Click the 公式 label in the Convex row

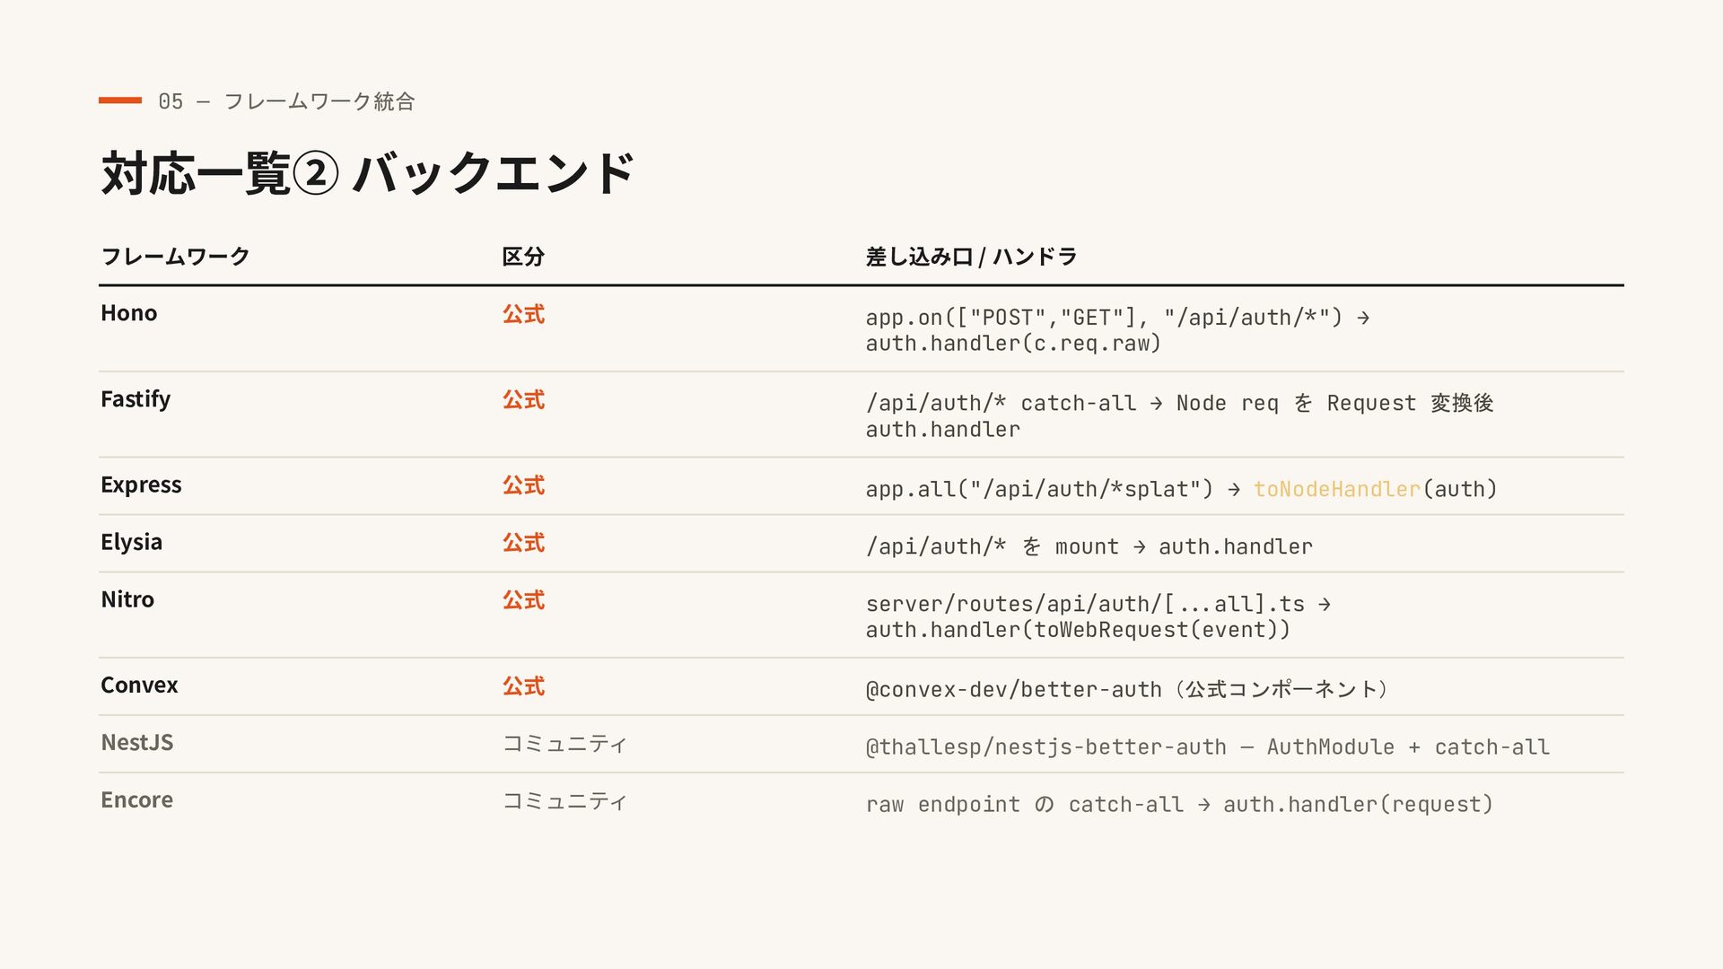pyautogui.click(x=523, y=686)
